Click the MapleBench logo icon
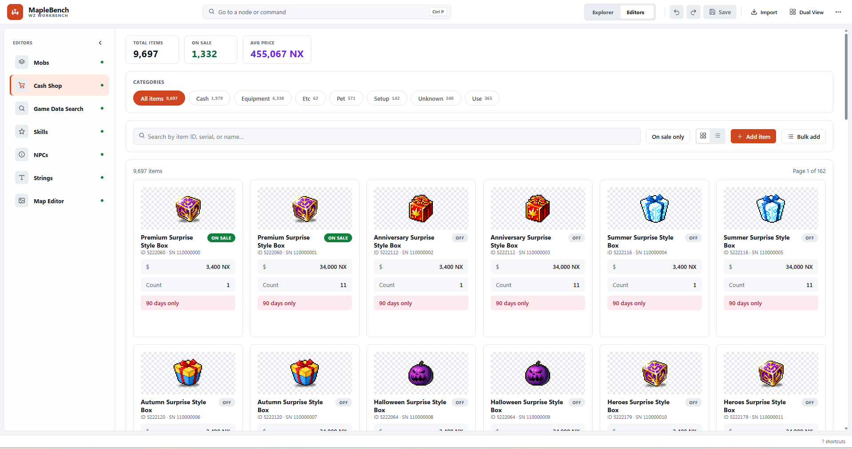 [x=15, y=12]
